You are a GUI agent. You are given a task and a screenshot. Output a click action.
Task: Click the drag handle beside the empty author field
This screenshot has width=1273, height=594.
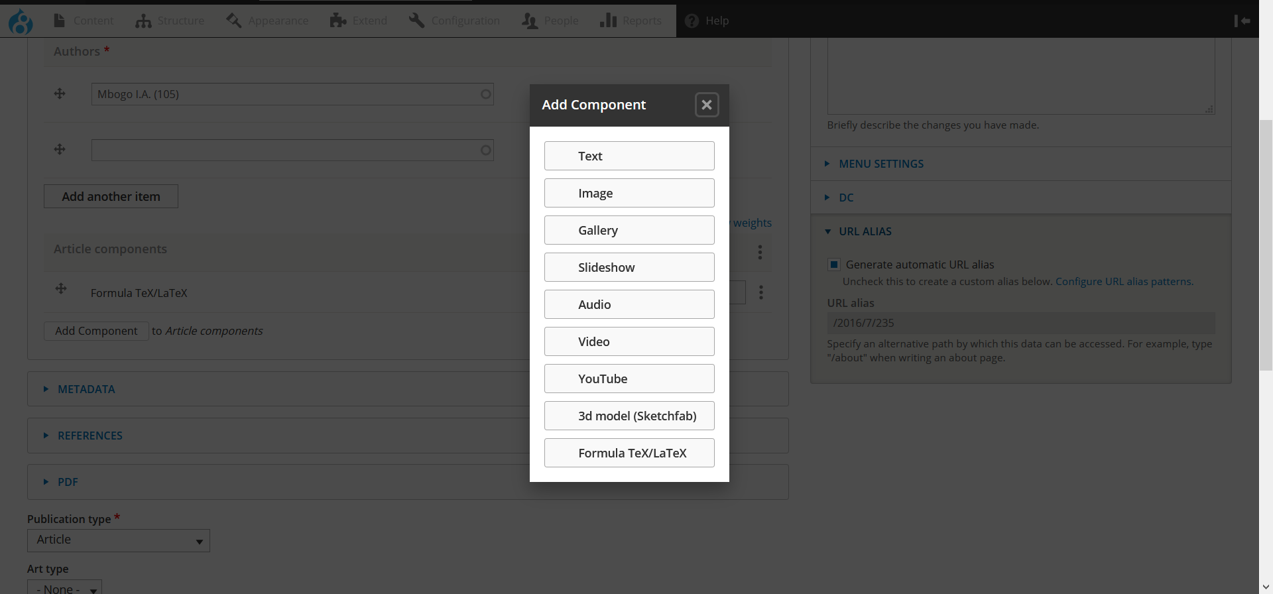pos(60,149)
